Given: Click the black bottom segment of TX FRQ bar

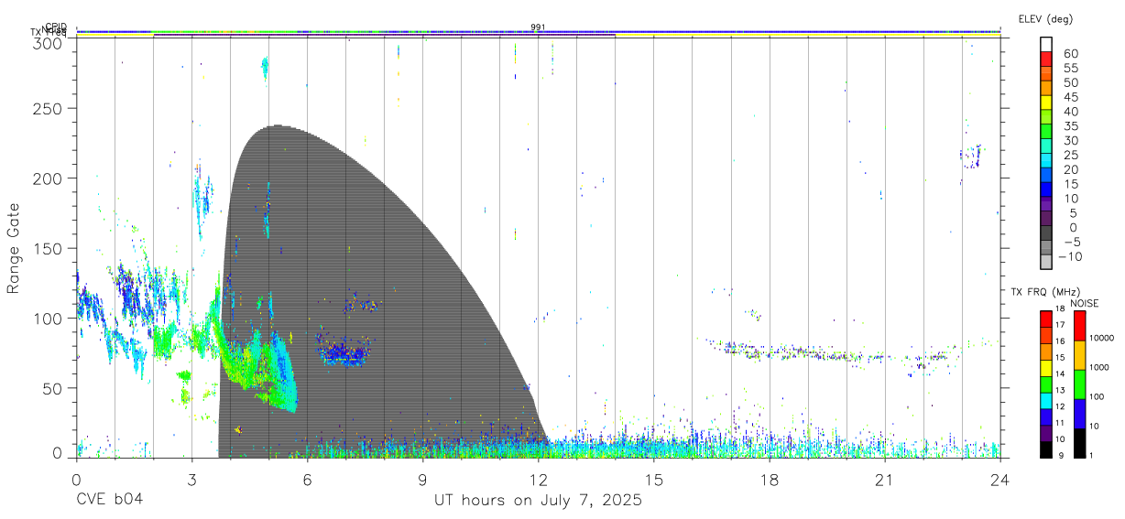Looking at the screenshot, I should coord(1046,450).
